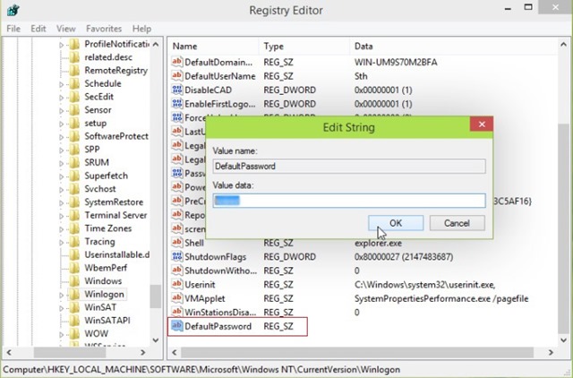
Task: Select the Userinstallable.d tree item
Action: tap(117, 254)
